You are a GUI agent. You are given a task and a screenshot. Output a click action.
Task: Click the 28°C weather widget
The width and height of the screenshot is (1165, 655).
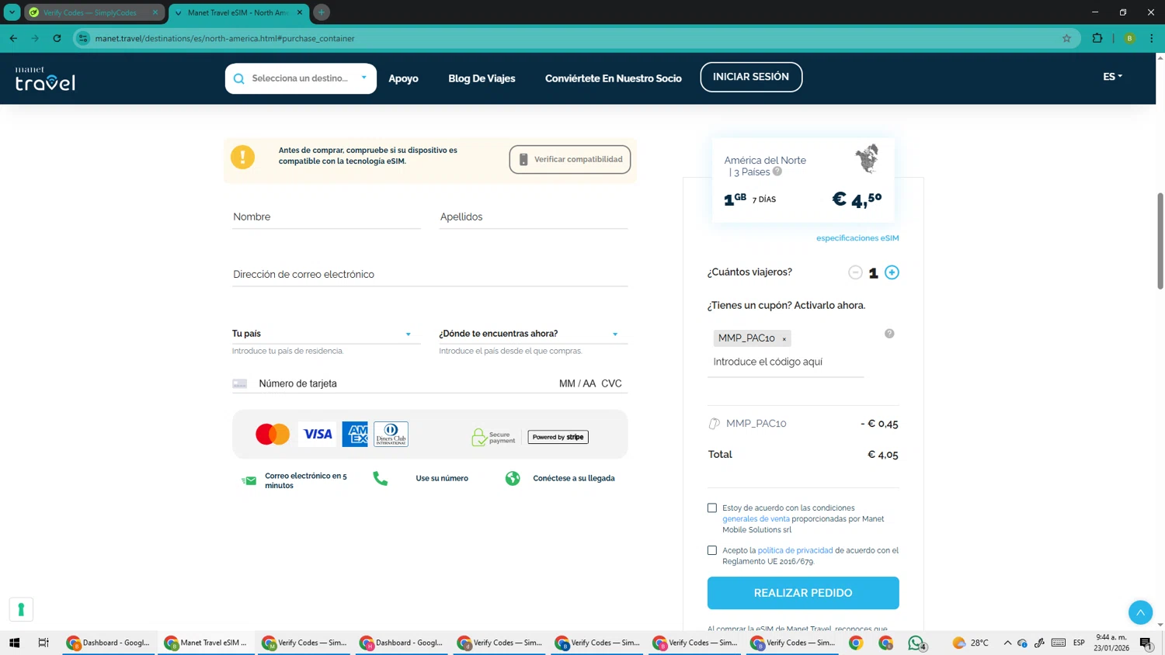(970, 643)
